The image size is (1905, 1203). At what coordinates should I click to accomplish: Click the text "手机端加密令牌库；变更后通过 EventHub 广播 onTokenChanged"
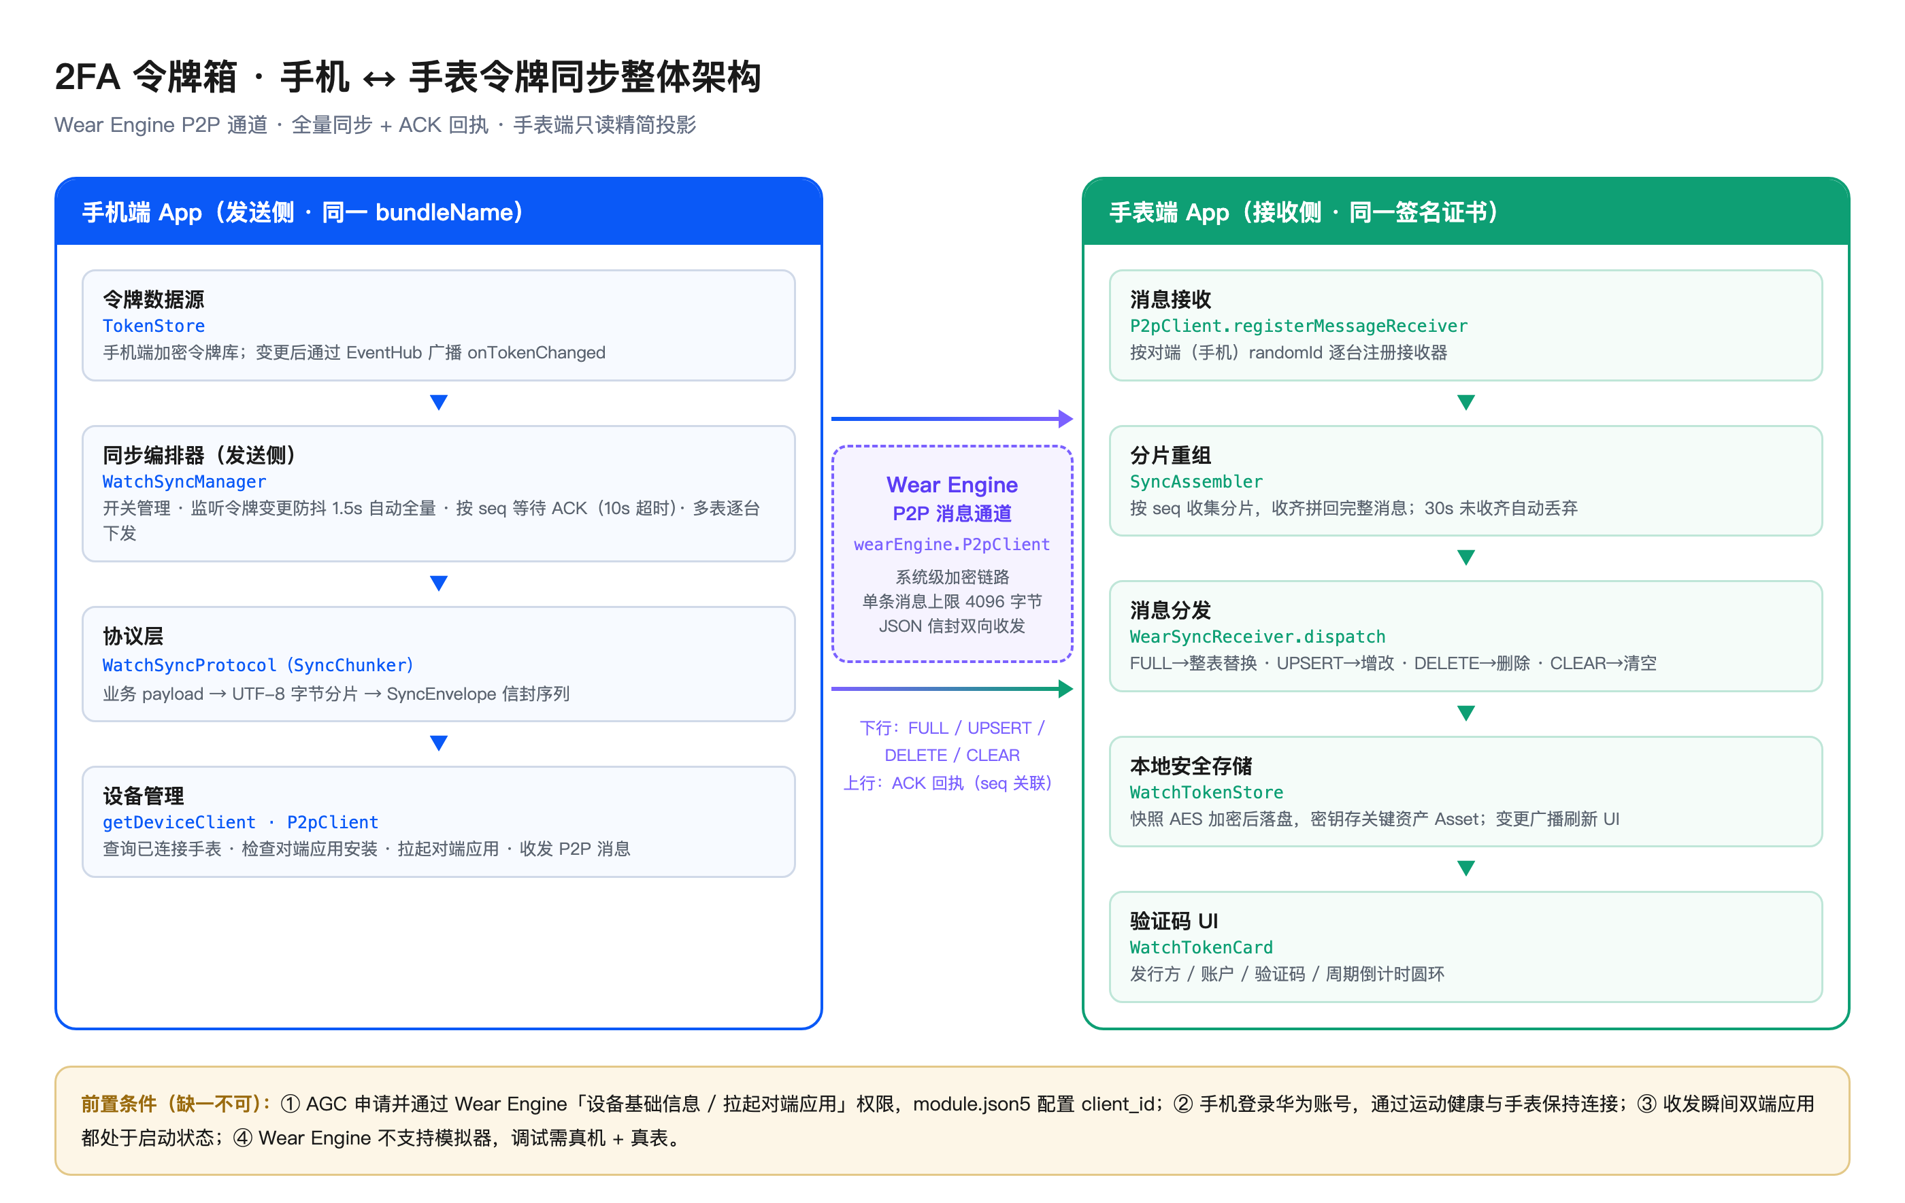(x=354, y=353)
